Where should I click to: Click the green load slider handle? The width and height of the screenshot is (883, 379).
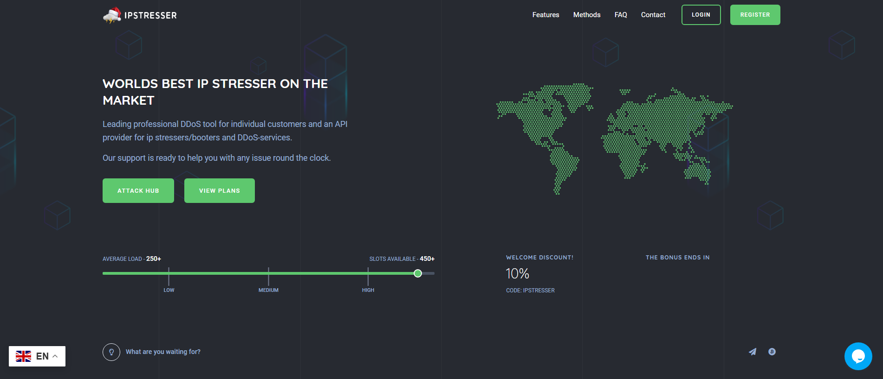(418, 273)
